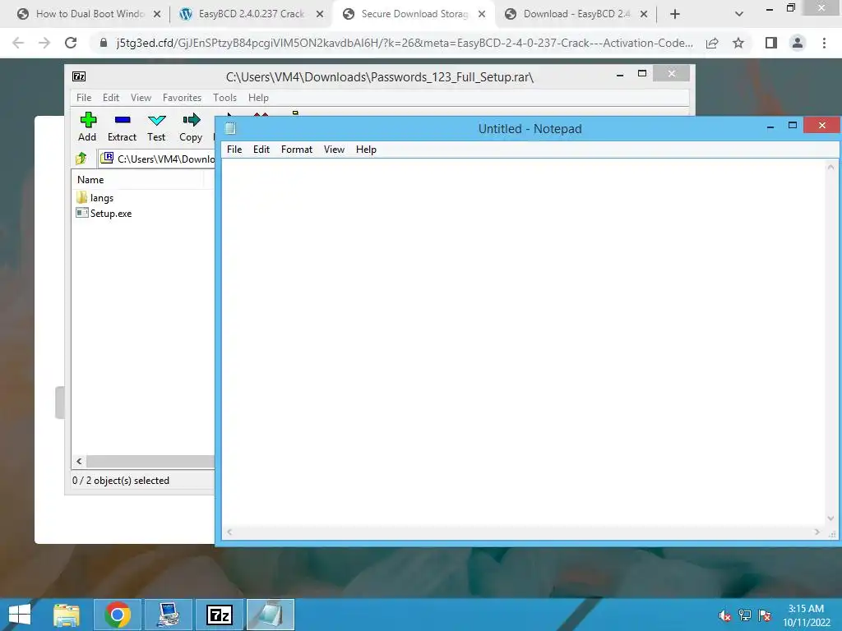The height and width of the screenshot is (631, 842).
Task: Bookmark this page with star icon
Action: (x=738, y=43)
